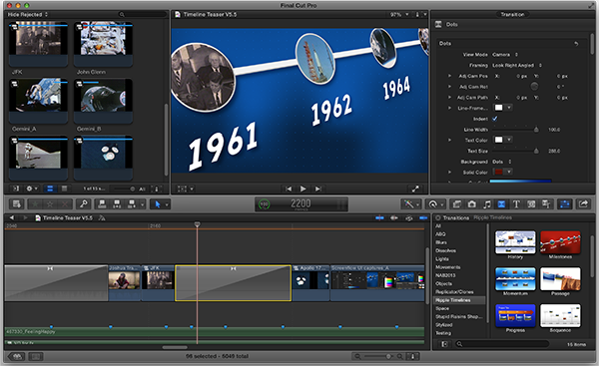Select the Stylized transitions category
599x366 pixels.
pos(444,325)
